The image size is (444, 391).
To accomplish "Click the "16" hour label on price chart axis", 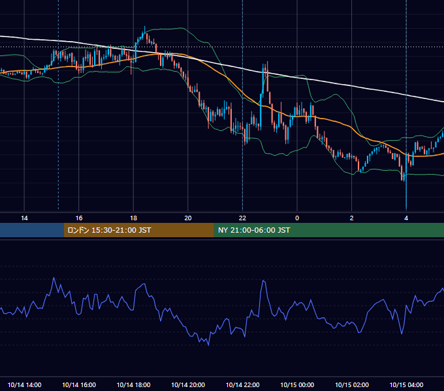I will (x=79, y=218).
